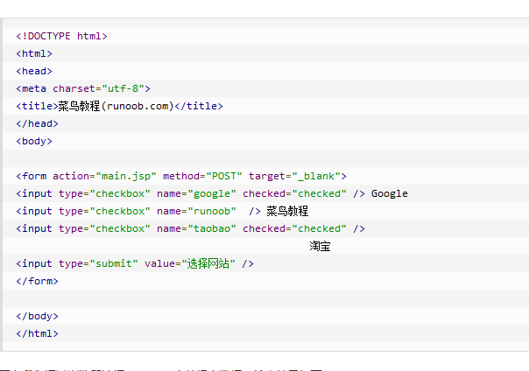
Task: Click the submit input line with 选择网站
Action: 135,263
